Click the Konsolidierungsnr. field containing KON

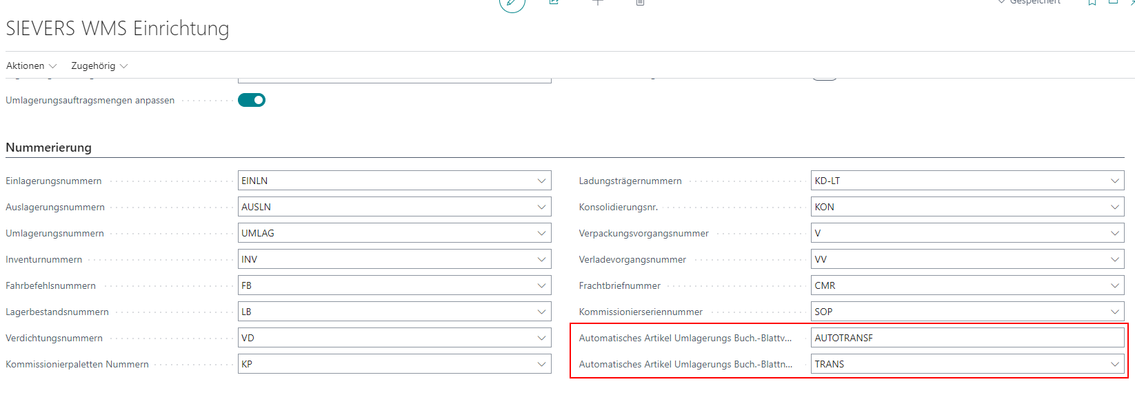(x=958, y=207)
